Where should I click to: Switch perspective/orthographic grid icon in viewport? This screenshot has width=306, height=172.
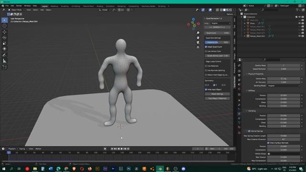(198, 47)
